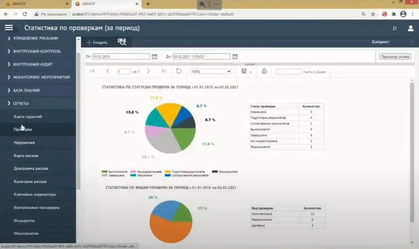Viewport: 419px width, 249px height.
Task: Open the zoom 100% dropdown
Action: (211, 71)
